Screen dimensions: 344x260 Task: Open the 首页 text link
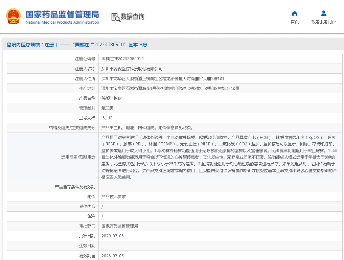[295, 22]
